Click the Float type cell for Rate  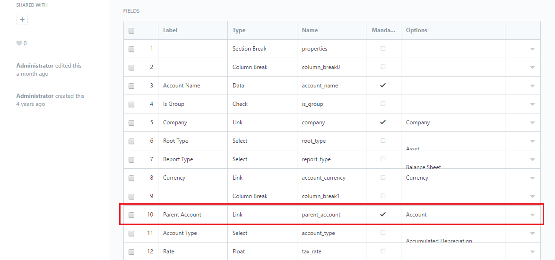pos(262,251)
